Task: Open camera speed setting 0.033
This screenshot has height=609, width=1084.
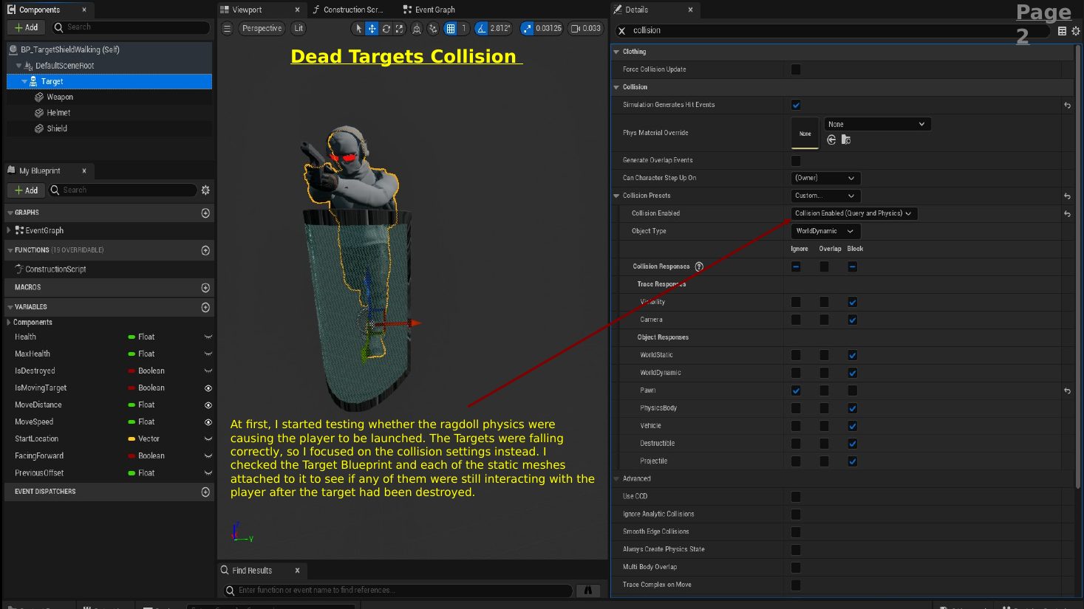Action: tap(586, 28)
